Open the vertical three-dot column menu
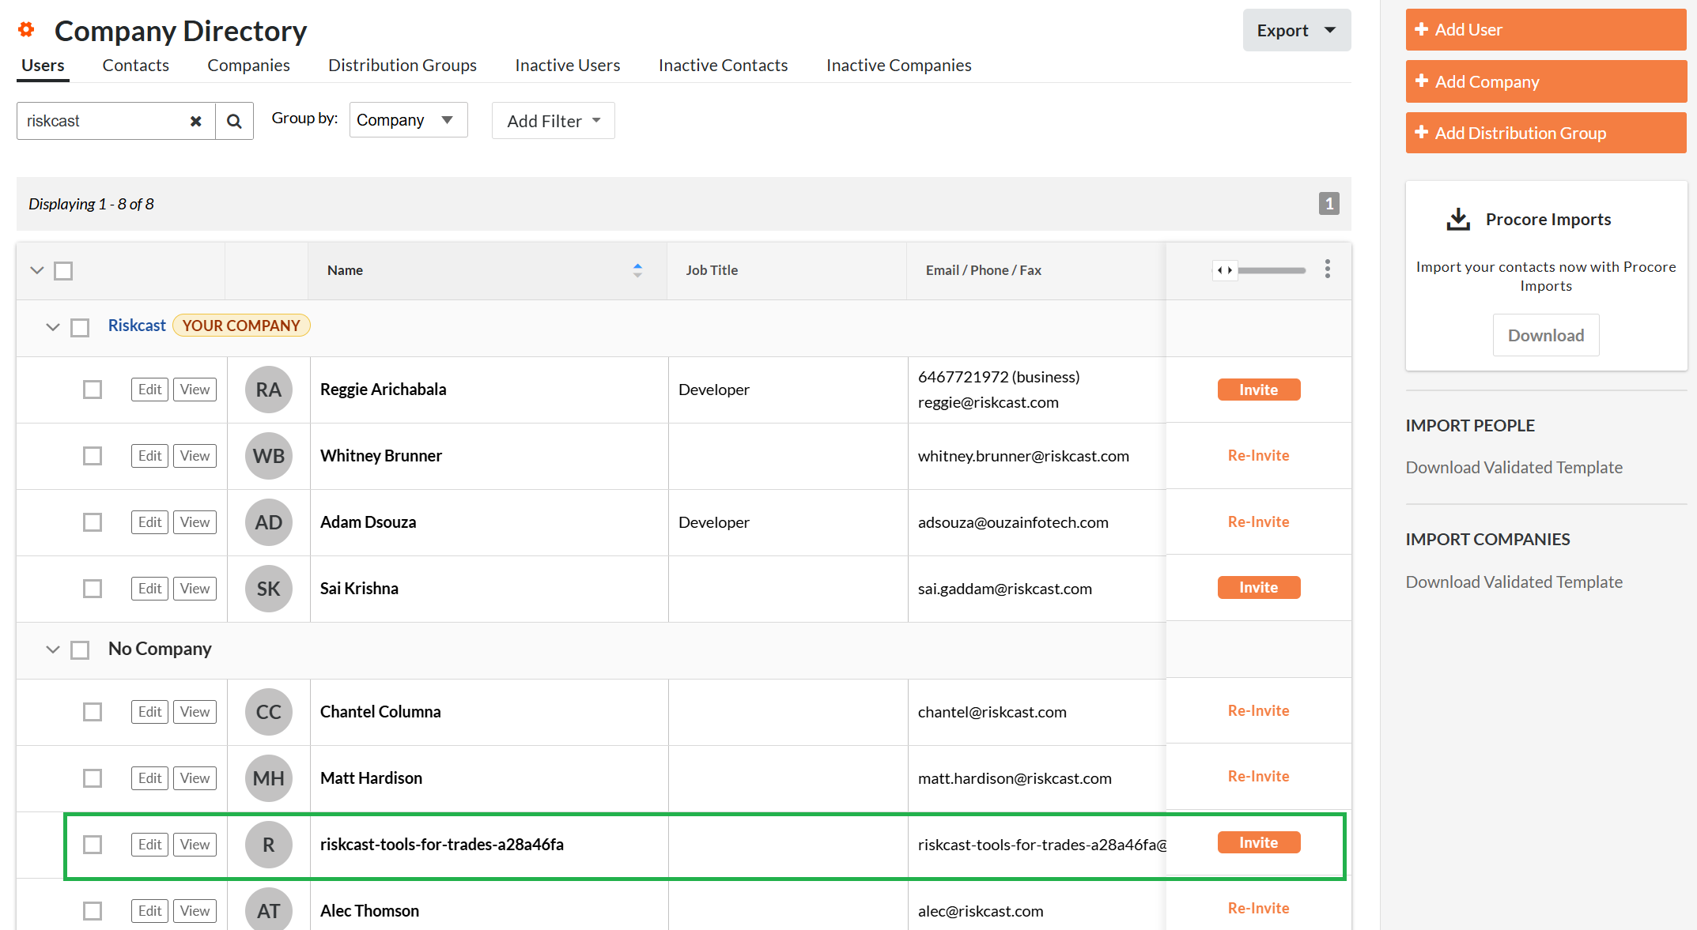 [1327, 269]
